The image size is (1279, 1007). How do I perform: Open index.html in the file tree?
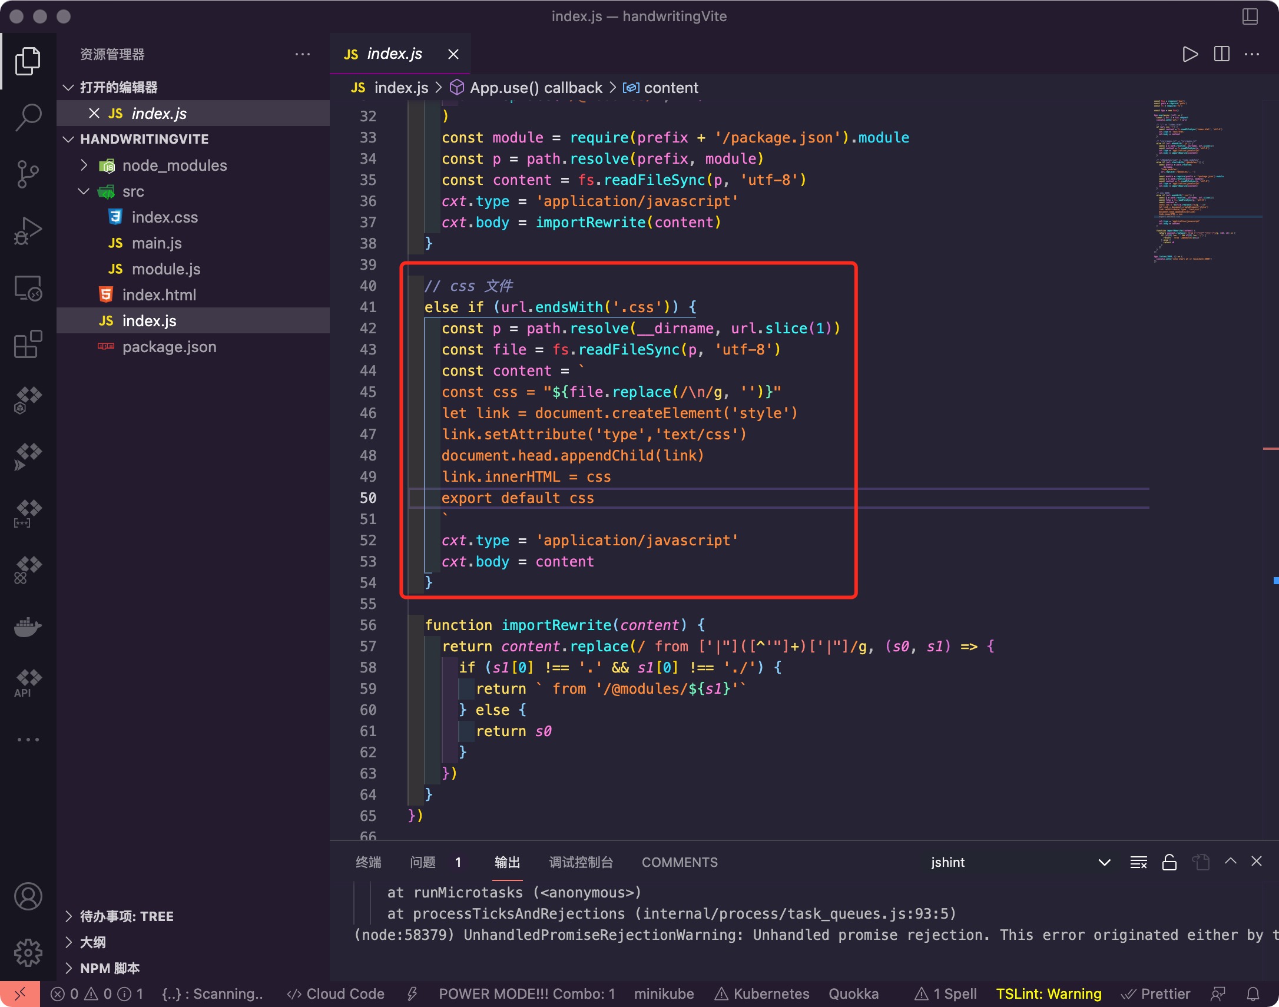click(x=193, y=295)
